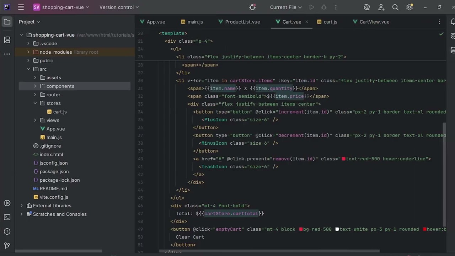Open the Current File run configuration dropdown

286,7
